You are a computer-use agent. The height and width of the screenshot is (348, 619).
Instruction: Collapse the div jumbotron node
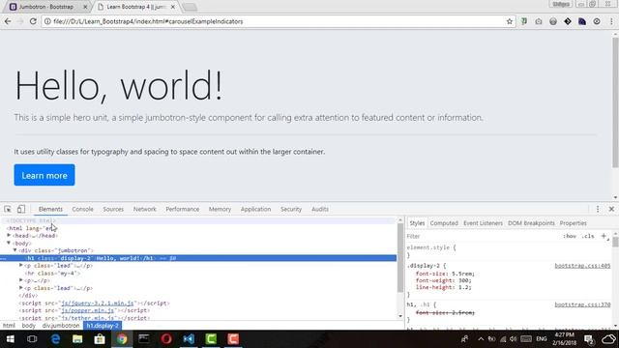click(x=15, y=250)
